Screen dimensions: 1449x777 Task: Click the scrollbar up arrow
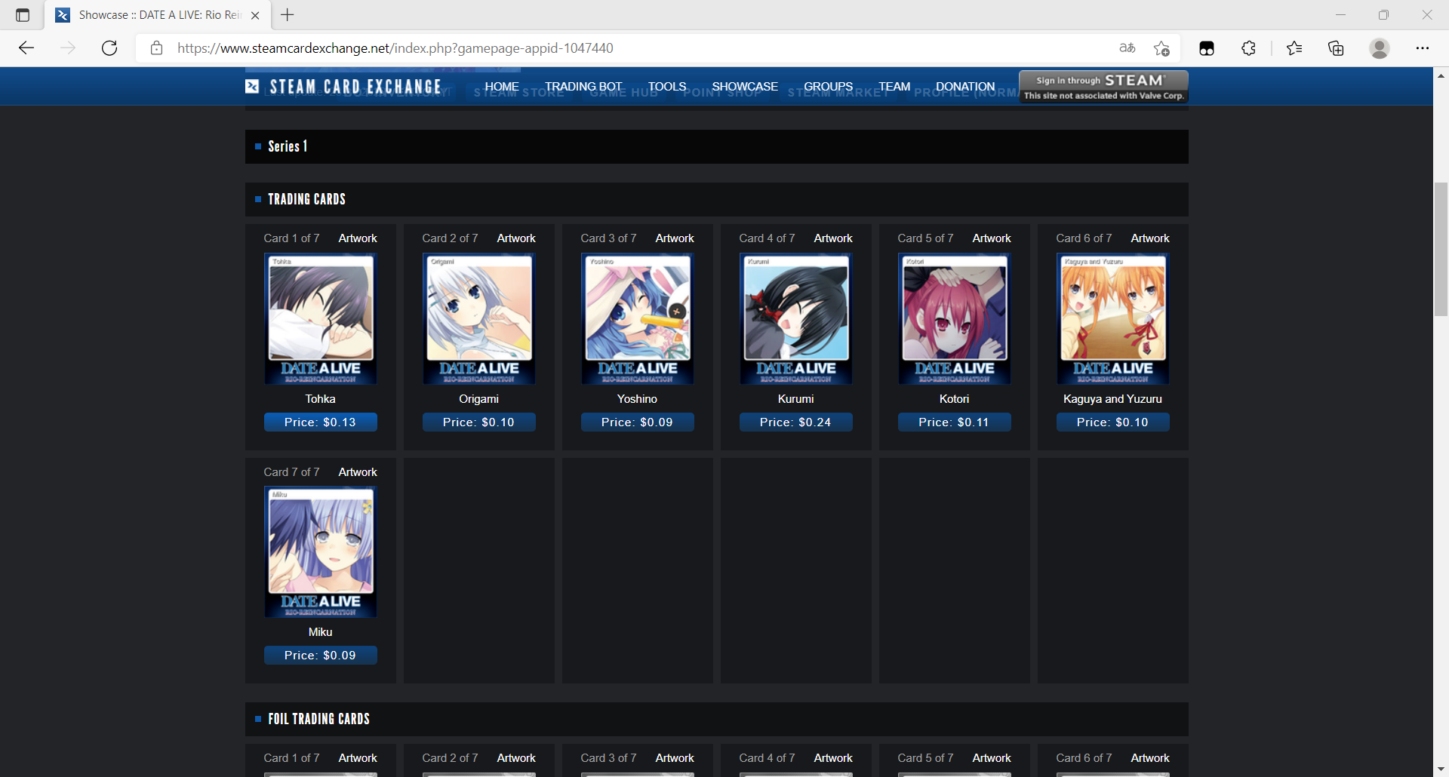coord(1441,75)
